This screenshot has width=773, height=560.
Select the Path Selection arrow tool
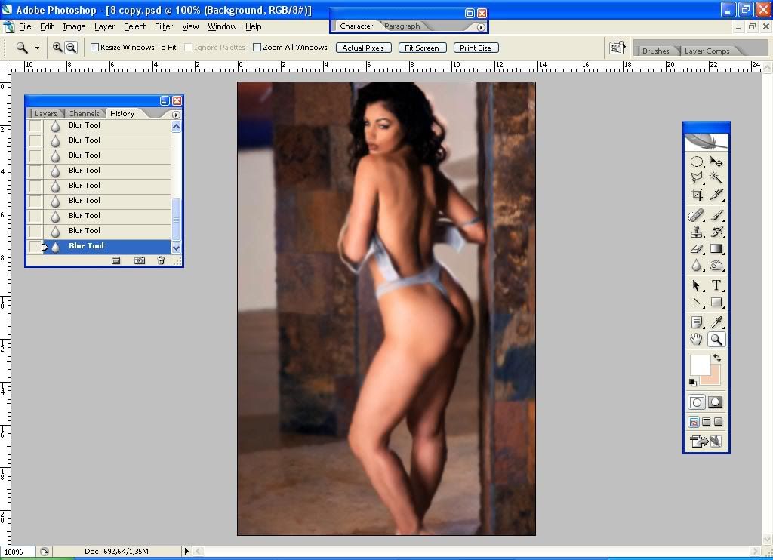coord(697,285)
